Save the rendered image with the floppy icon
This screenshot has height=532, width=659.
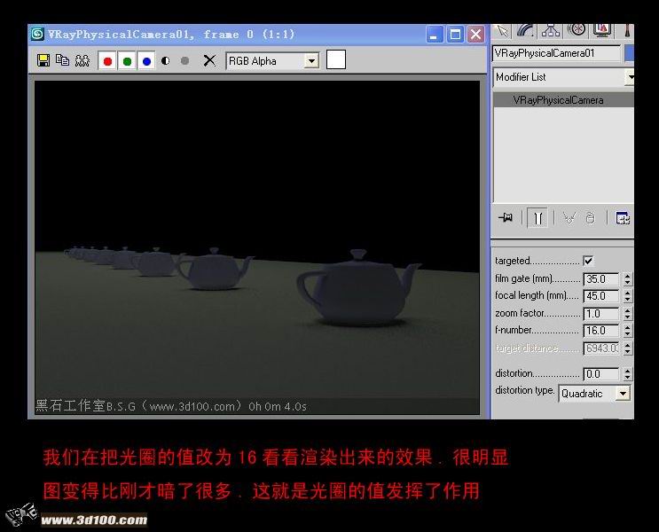pos(43,60)
